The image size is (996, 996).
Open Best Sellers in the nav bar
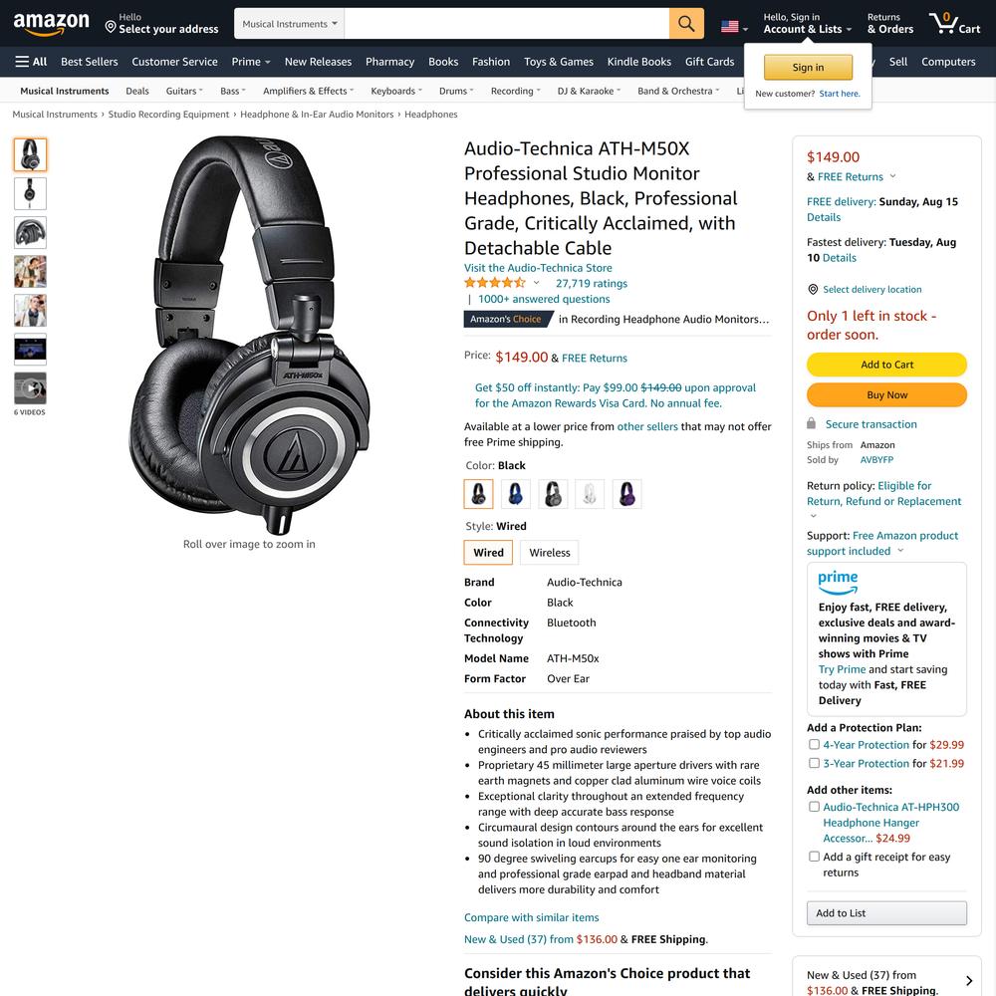[x=90, y=62]
